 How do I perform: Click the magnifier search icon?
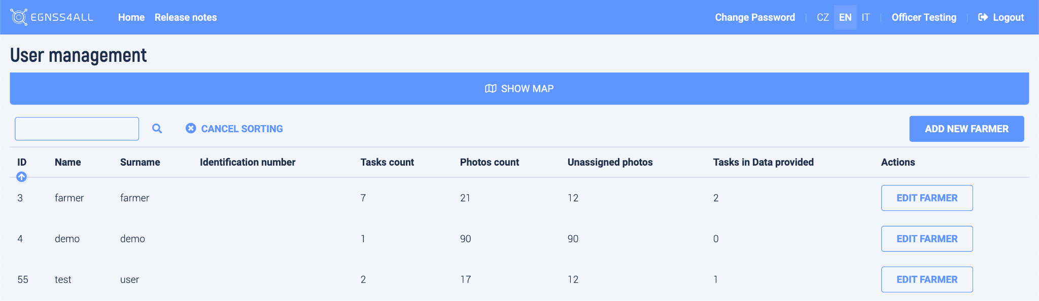tap(157, 129)
